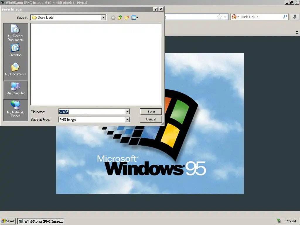Go to Desktop in the places bar

16,50
